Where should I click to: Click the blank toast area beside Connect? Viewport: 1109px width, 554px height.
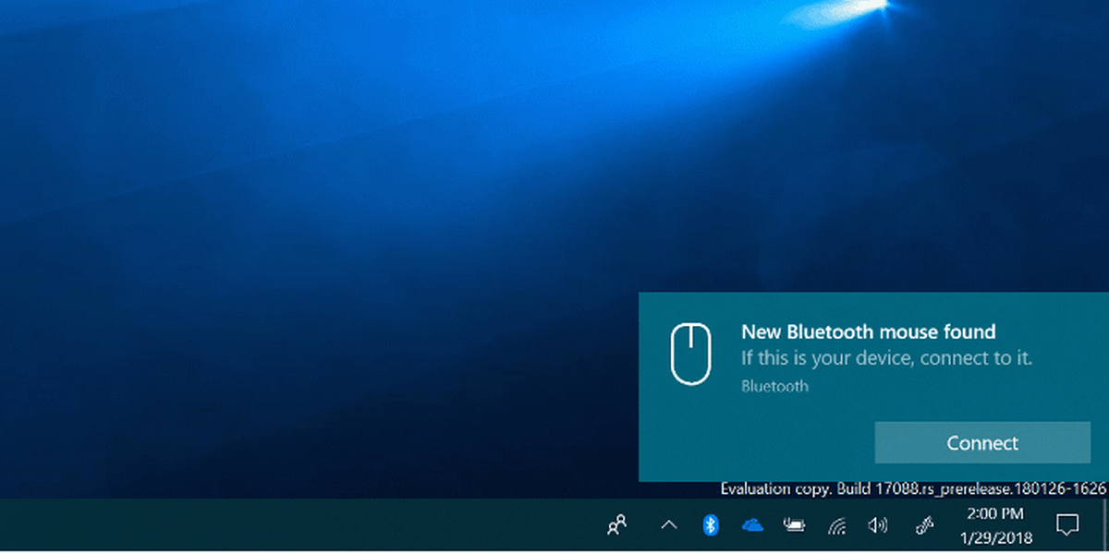pos(753,443)
